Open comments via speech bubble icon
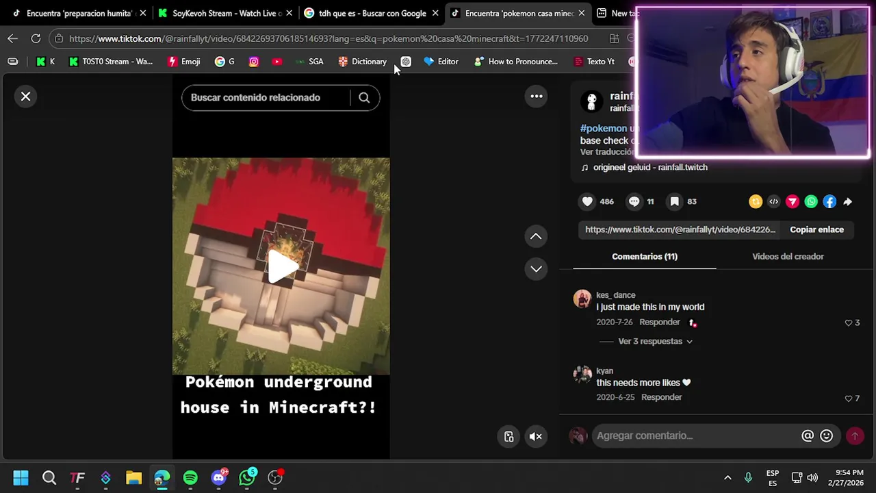This screenshot has width=876, height=493. tap(634, 201)
